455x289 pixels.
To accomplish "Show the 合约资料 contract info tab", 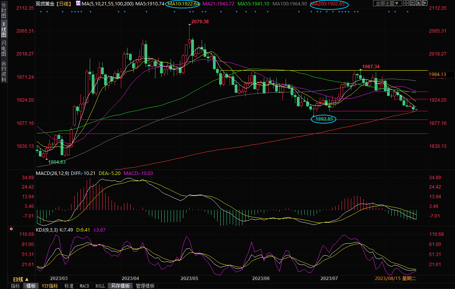I will click(x=3, y=71).
